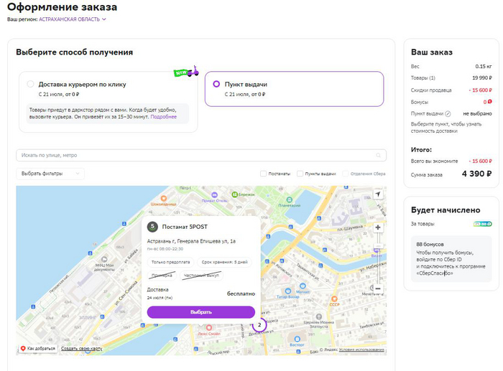
Task: Expand the Выбрать фильтры dropdown
Action: [50, 174]
